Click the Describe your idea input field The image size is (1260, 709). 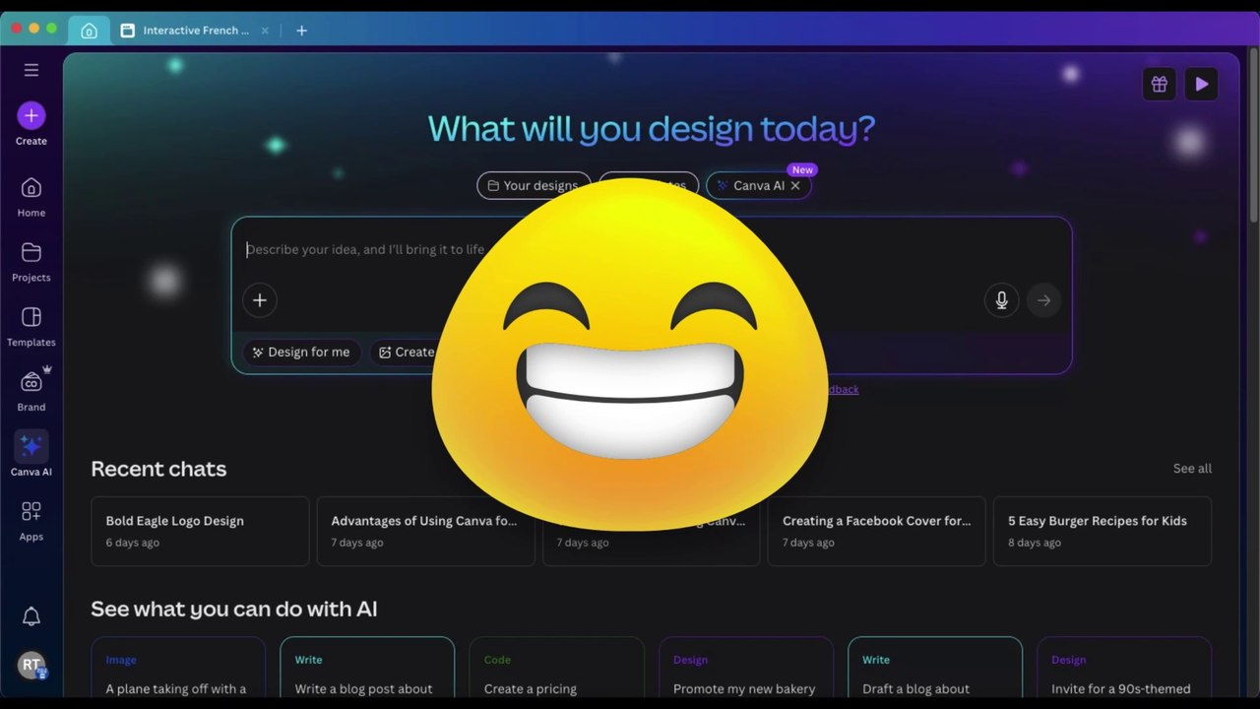650,249
